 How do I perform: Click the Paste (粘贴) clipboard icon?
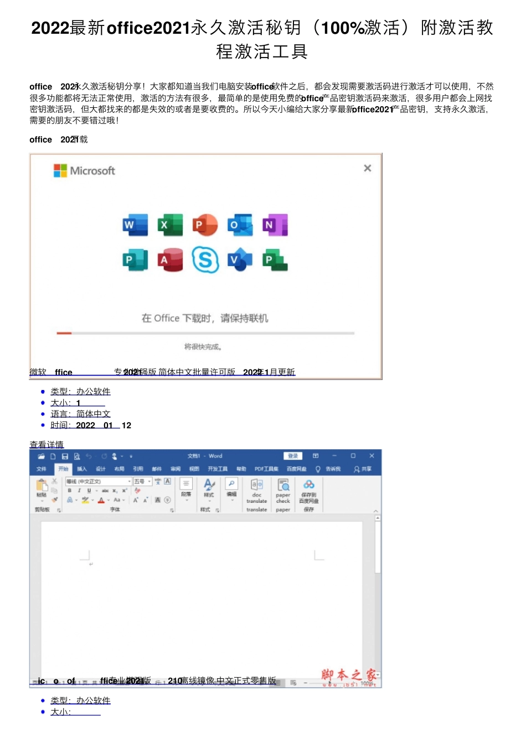pos(42,485)
